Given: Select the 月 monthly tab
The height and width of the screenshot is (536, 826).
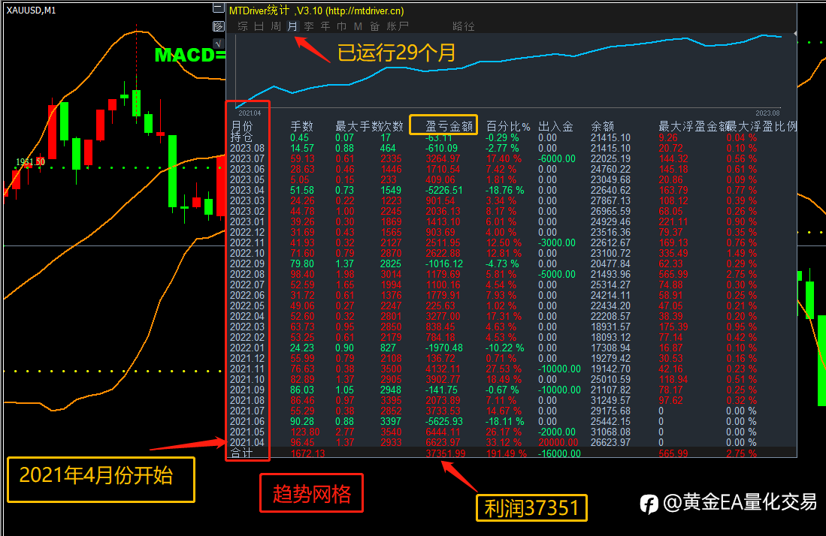Looking at the screenshot, I should 292,26.
